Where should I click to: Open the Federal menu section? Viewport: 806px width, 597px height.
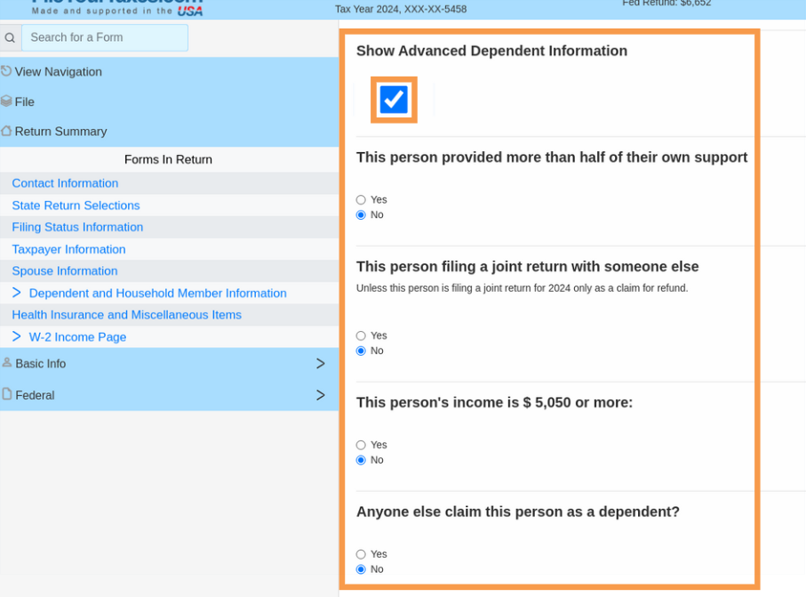click(x=170, y=395)
